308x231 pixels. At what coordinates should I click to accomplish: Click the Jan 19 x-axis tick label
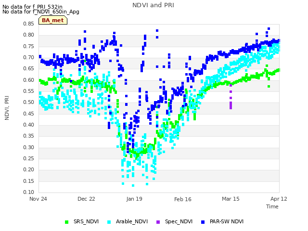(x=134, y=199)
